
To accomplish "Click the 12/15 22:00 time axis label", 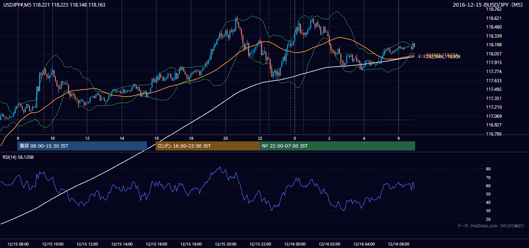I will pyautogui.click(x=260, y=244).
